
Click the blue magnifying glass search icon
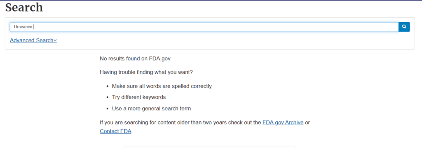click(404, 27)
